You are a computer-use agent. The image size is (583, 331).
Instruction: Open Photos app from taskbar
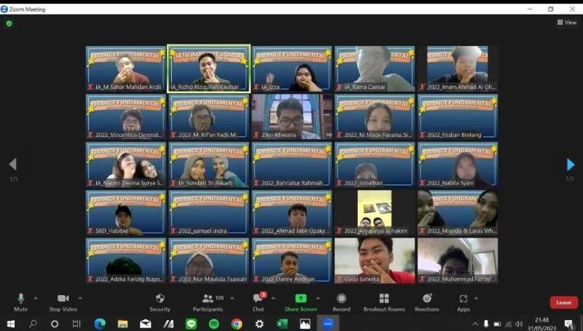(x=305, y=324)
